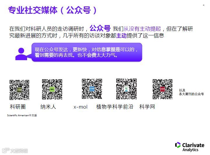Click the bold purple word 主动
The height and width of the screenshot is (155, 210).
(x=121, y=36)
